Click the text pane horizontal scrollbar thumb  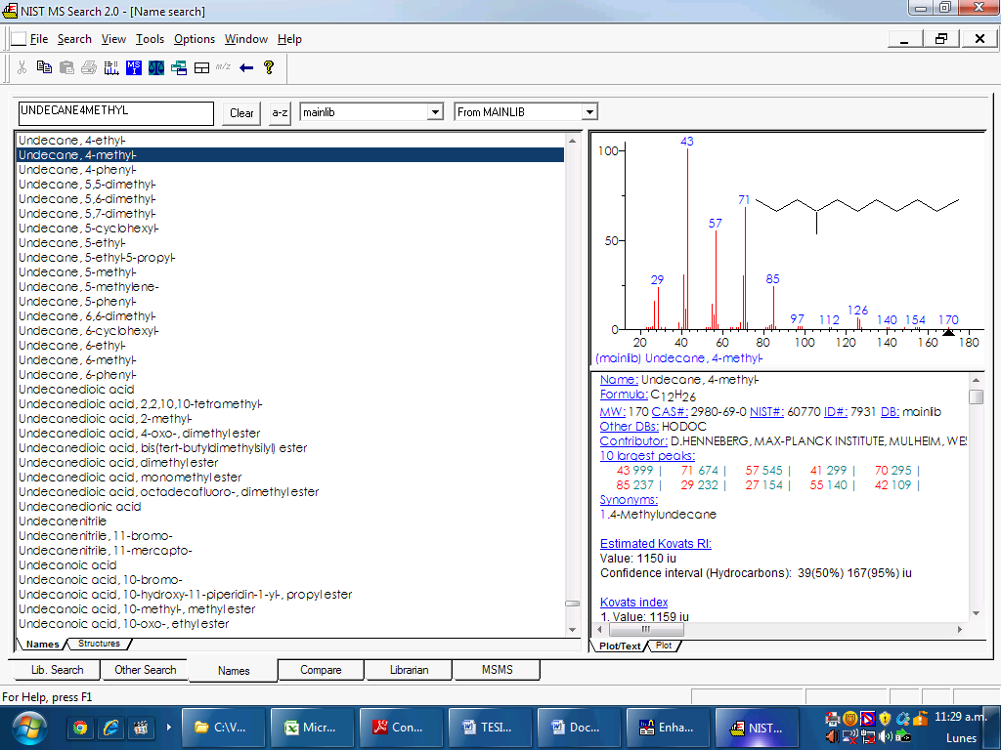point(646,630)
